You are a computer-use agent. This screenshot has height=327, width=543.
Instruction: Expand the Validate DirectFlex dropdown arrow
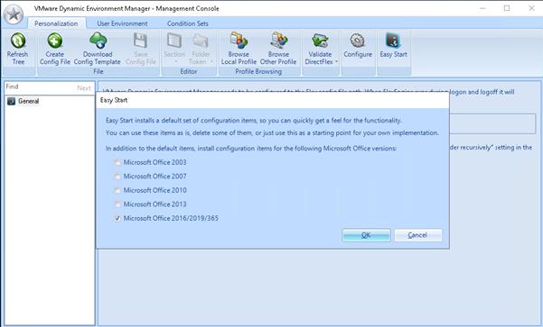[336, 62]
